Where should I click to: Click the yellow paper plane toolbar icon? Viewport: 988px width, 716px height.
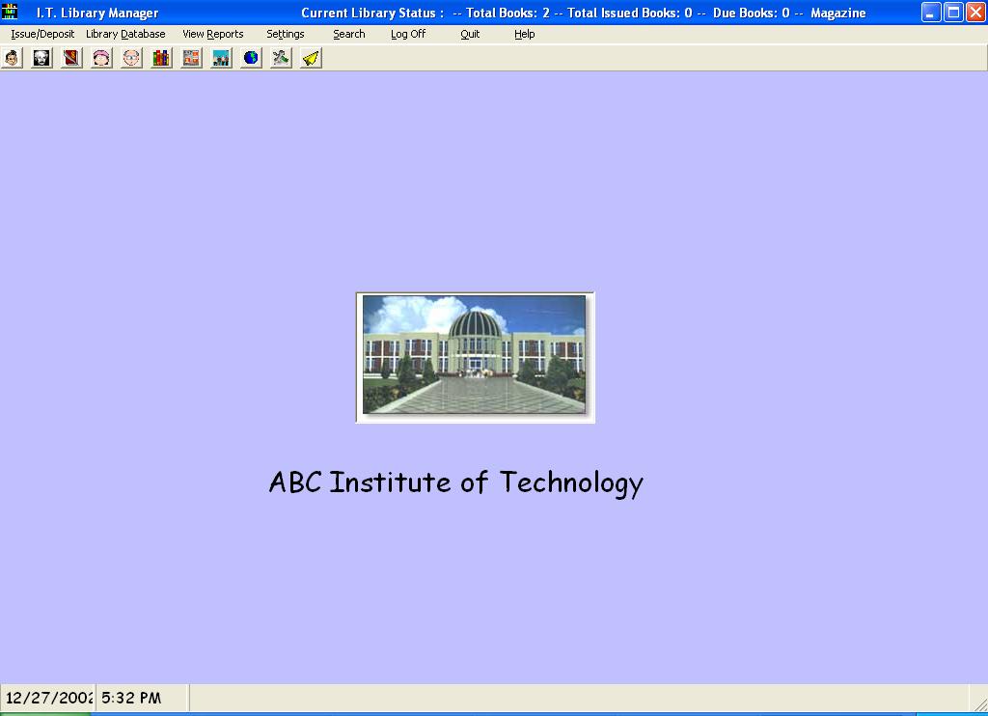311,58
